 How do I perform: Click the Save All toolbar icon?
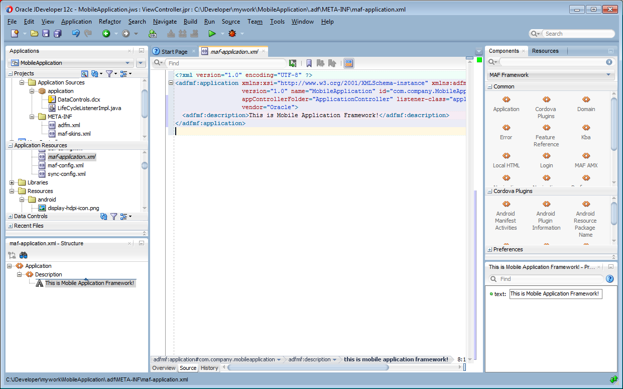click(57, 34)
